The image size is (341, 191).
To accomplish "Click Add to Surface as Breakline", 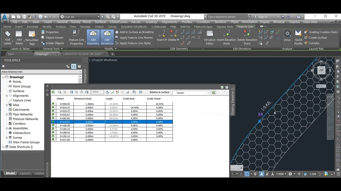I will tap(134, 32).
